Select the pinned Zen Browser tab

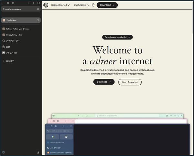(21, 20)
